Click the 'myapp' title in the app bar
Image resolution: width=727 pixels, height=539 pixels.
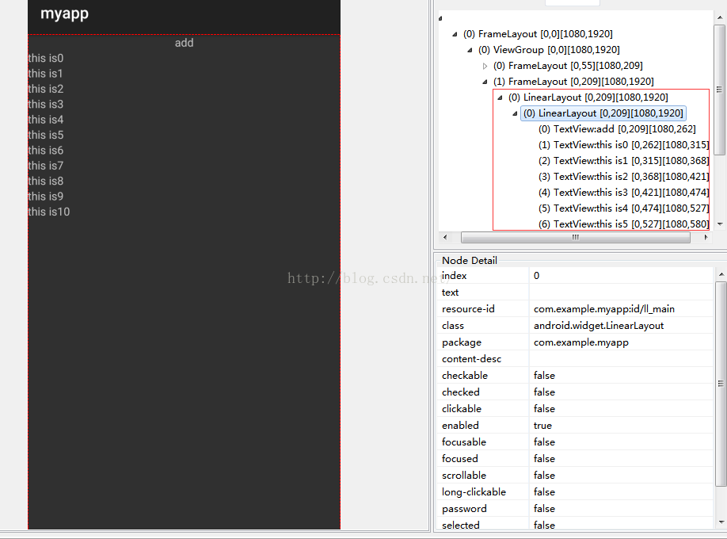tap(64, 13)
